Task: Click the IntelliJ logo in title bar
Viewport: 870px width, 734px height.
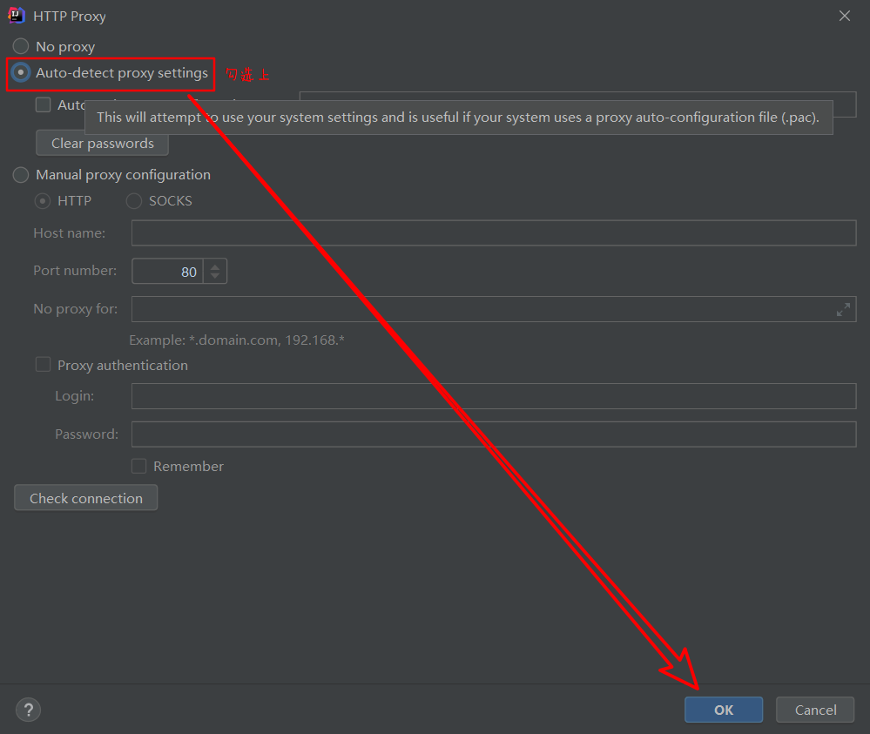Action: coord(16,16)
